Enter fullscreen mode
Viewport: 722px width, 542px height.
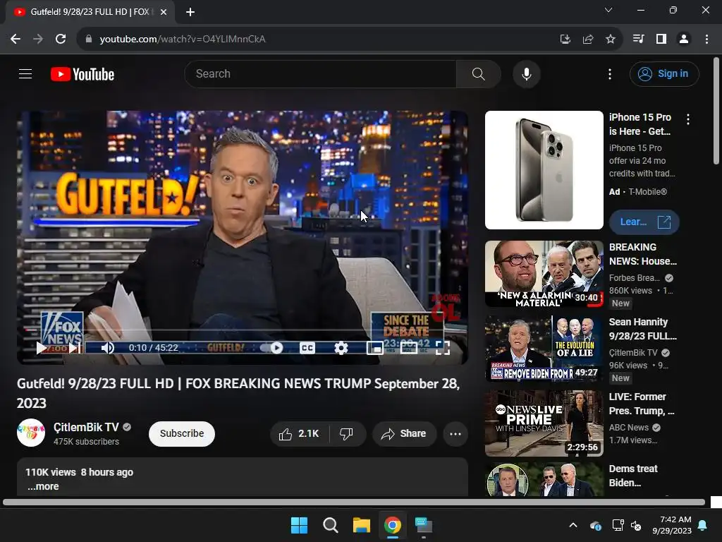coord(443,348)
